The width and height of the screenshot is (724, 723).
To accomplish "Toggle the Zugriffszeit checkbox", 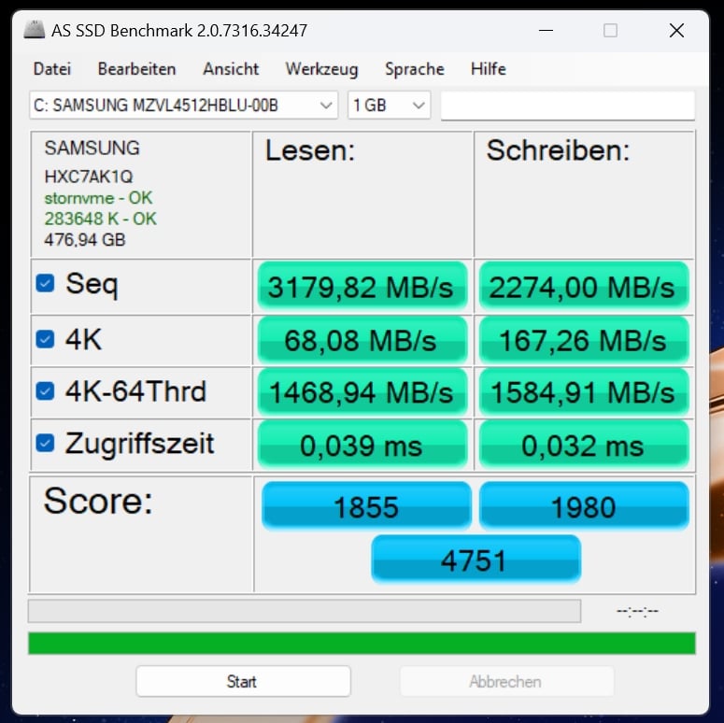I will [45, 443].
